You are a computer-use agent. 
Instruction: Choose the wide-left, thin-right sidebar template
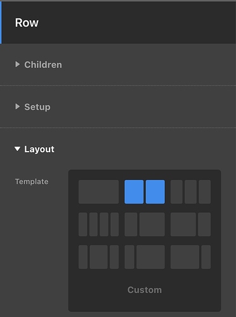click(190, 257)
